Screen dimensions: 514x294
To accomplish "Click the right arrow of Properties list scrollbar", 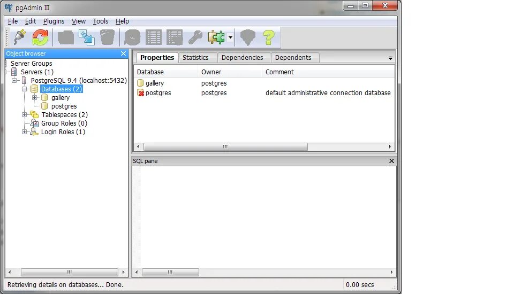I will click(x=390, y=146).
